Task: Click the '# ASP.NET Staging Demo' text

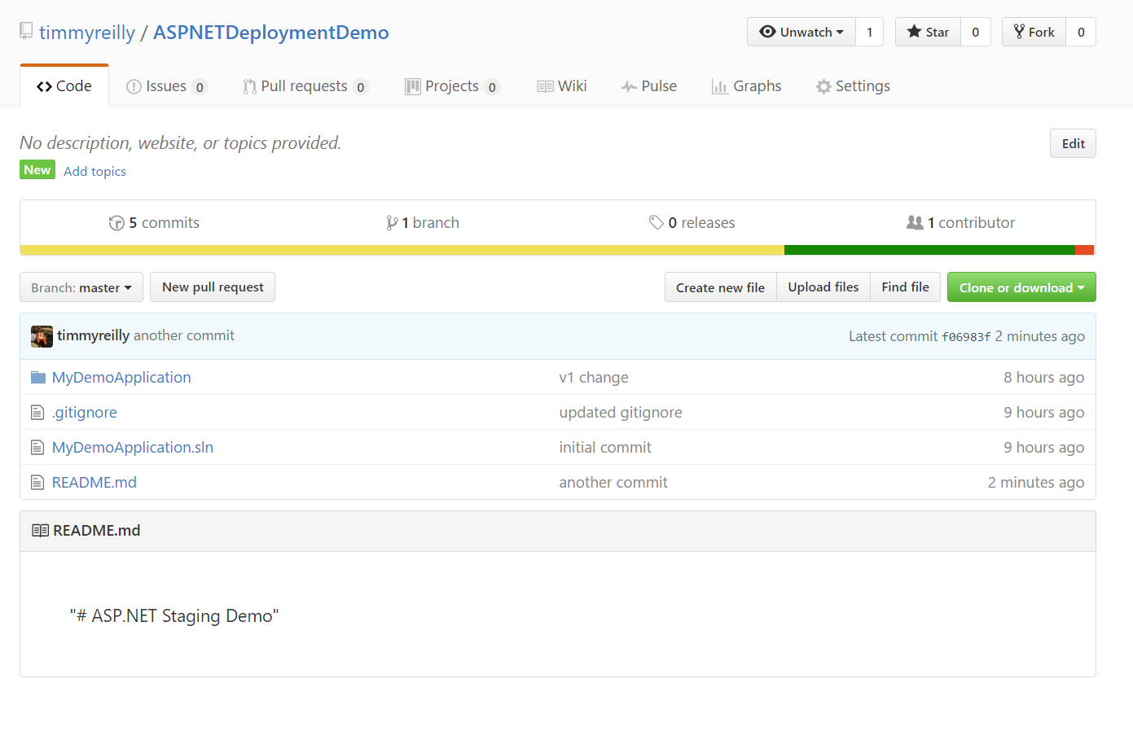Action: tap(174, 616)
